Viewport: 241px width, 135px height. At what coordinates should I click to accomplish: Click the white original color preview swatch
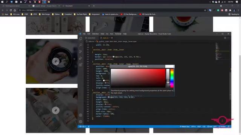click(170, 66)
